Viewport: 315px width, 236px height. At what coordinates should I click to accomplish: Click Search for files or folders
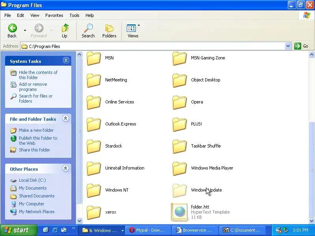[35, 99]
